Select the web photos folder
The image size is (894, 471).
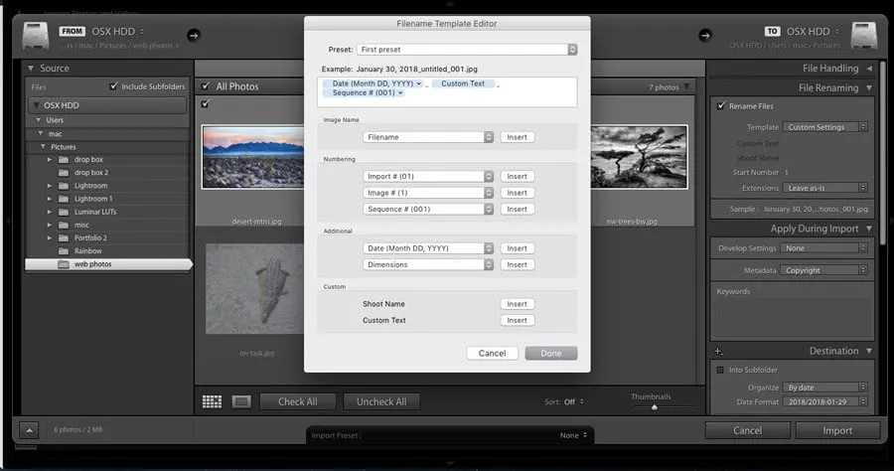(x=94, y=264)
